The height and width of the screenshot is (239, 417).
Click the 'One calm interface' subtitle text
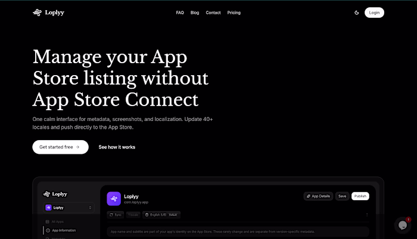[x=123, y=123]
